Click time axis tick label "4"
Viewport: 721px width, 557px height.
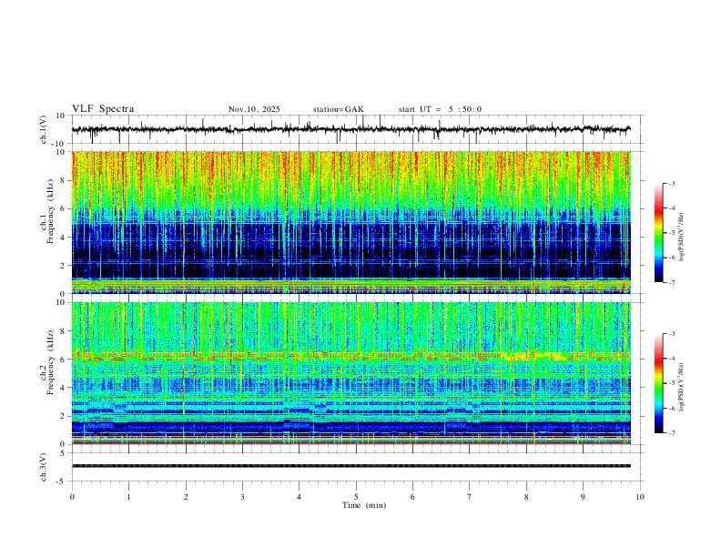(x=300, y=497)
